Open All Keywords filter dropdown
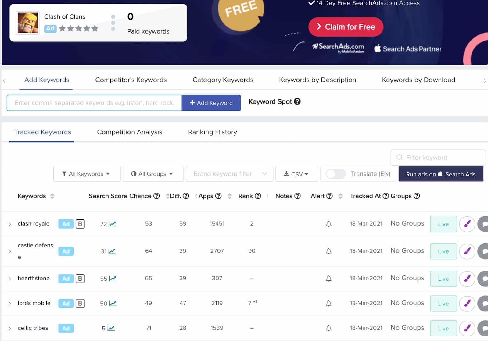 coord(87,174)
